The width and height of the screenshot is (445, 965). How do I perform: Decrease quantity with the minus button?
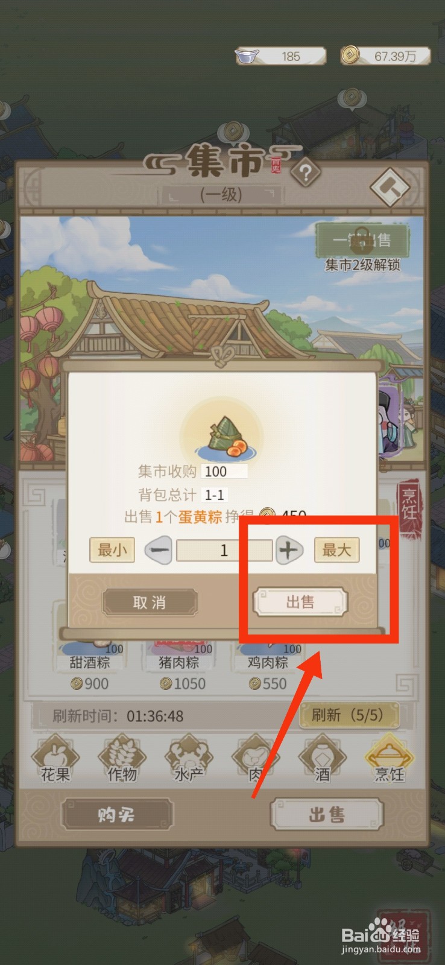coord(159,550)
